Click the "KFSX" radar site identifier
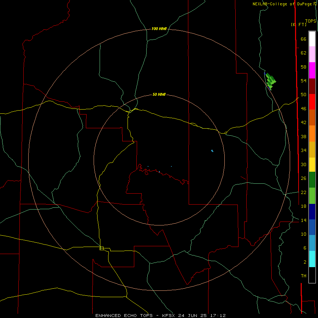Viewport: 318px width, 318px height. point(168,316)
